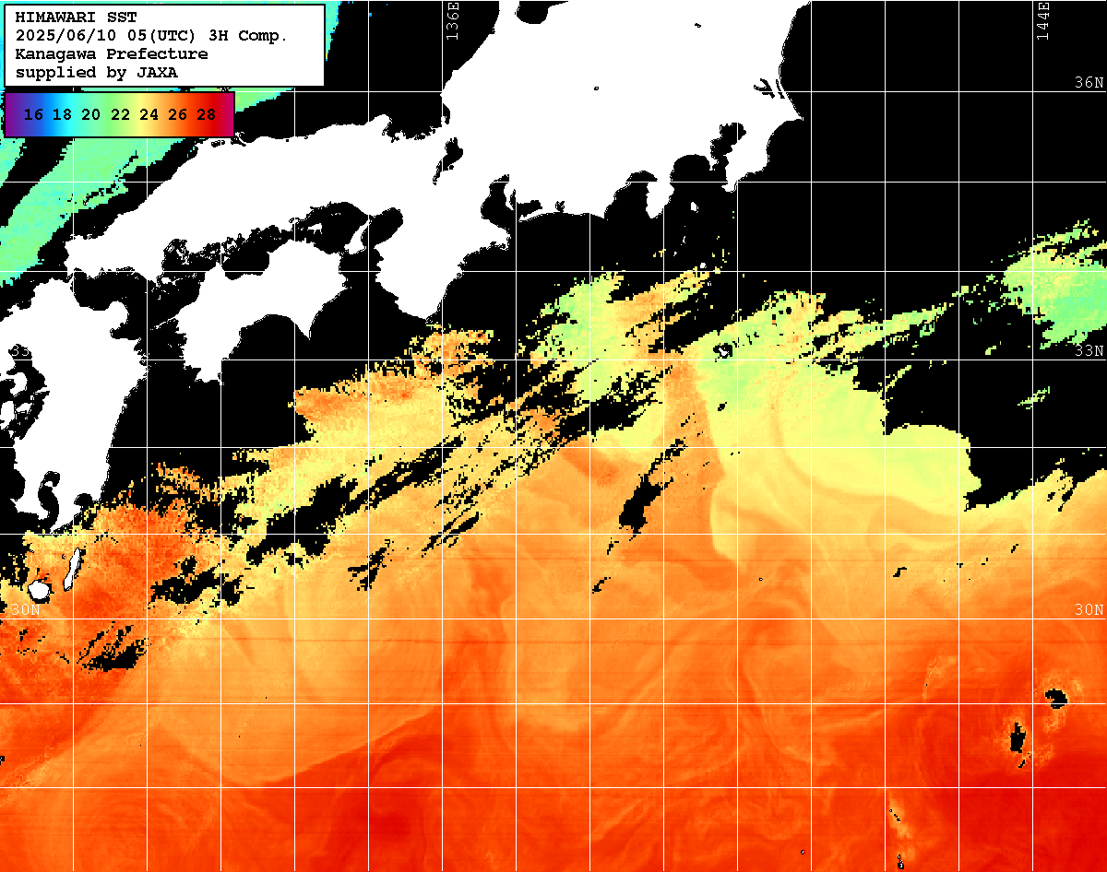Image resolution: width=1107 pixels, height=872 pixels.
Task: Select the 22 mark on the temperature legend
Action: [x=120, y=114]
